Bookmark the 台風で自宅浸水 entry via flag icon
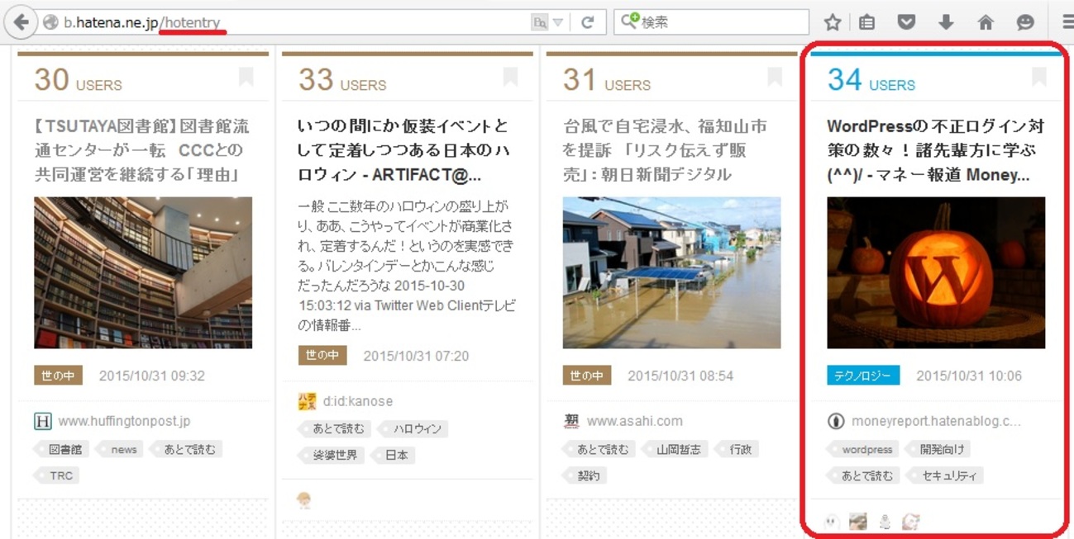The width and height of the screenshot is (1074, 539). 775,77
